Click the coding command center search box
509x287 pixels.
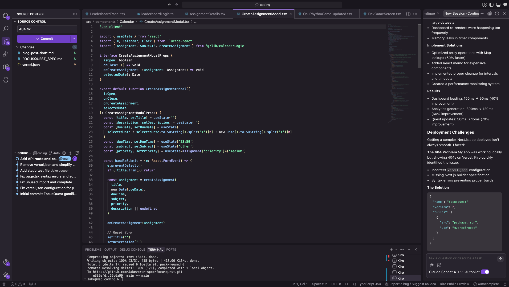pos(262,5)
